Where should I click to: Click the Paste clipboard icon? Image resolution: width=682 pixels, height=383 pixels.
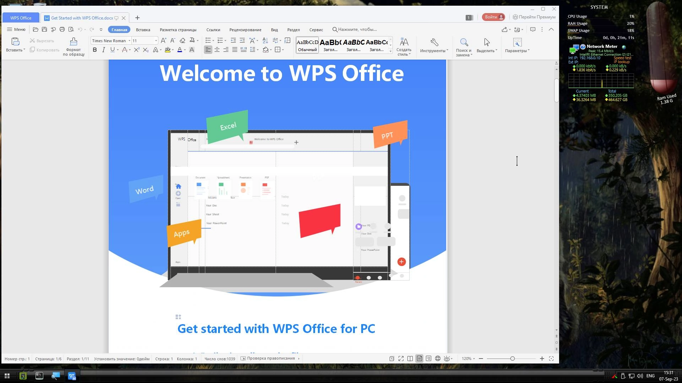(15, 42)
